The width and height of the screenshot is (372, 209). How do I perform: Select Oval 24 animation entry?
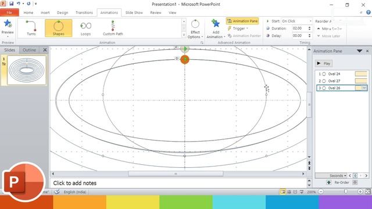pyautogui.click(x=342, y=74)
